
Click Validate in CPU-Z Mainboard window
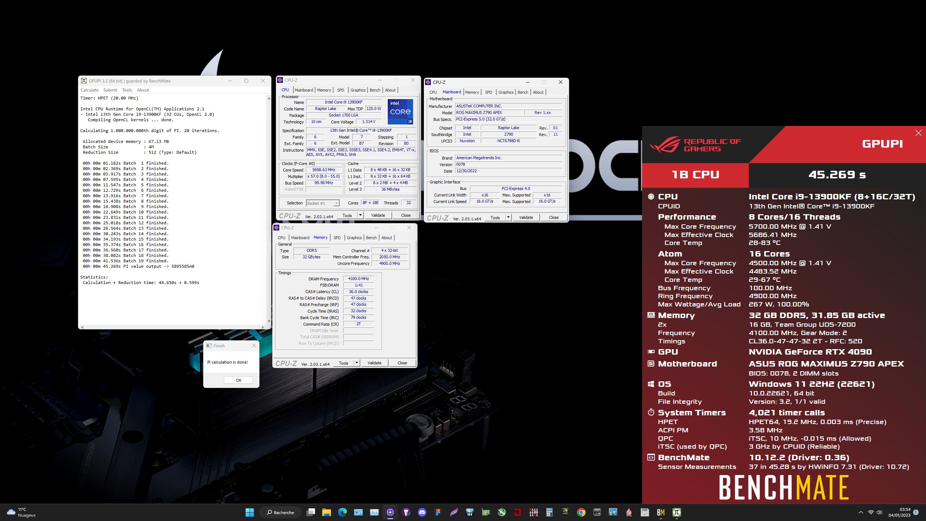(526, 217)
